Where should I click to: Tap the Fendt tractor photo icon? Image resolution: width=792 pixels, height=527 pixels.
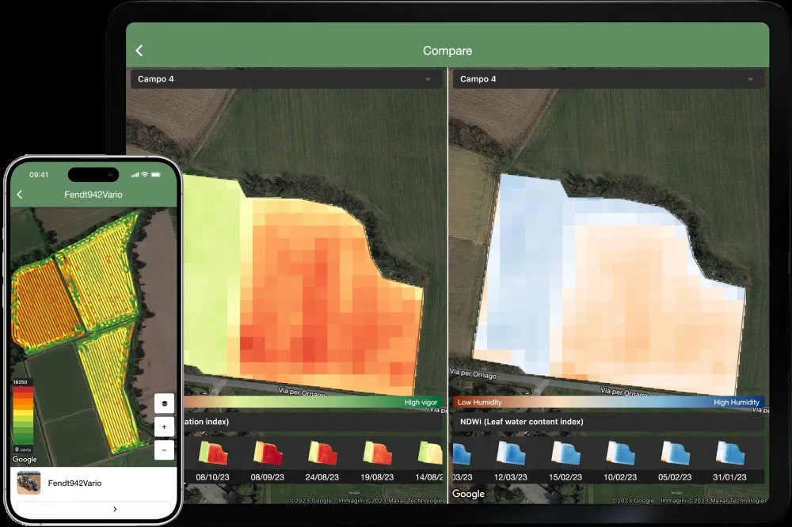[29, 483]
